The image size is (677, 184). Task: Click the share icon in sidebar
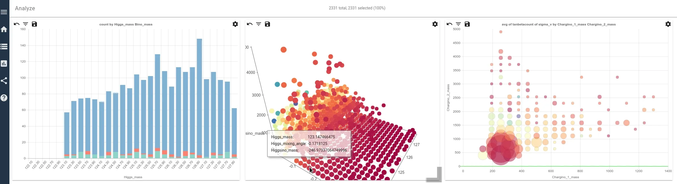pos(4,81)
